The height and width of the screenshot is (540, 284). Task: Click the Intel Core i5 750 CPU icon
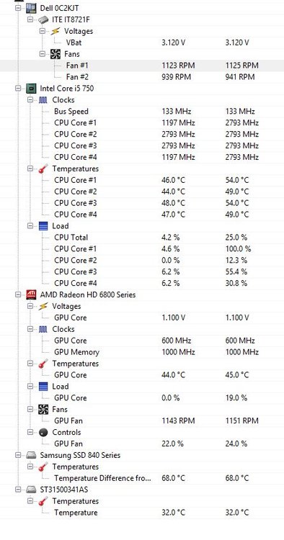click(32, 88)
